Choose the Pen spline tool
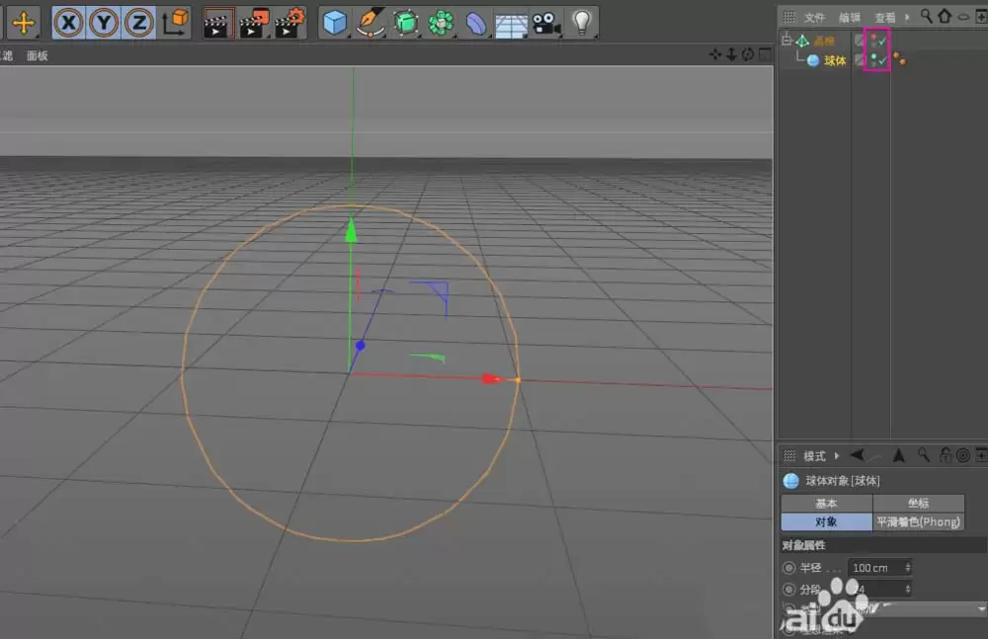This screenshot has width=988, height=639. [x=370, y=22]
